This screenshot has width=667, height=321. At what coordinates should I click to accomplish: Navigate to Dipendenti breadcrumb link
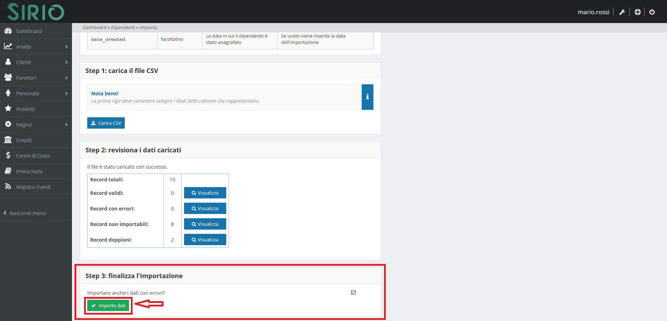123,28
